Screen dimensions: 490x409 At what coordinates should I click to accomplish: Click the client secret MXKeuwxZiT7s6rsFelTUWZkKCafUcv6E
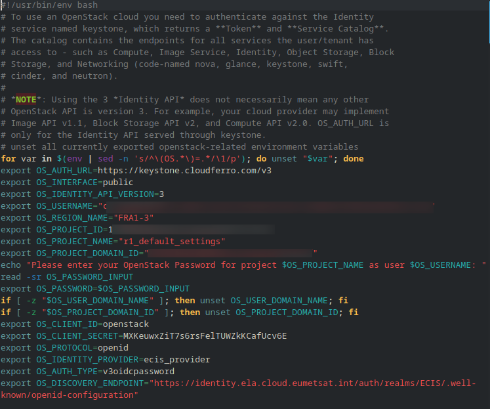point(205,336)
